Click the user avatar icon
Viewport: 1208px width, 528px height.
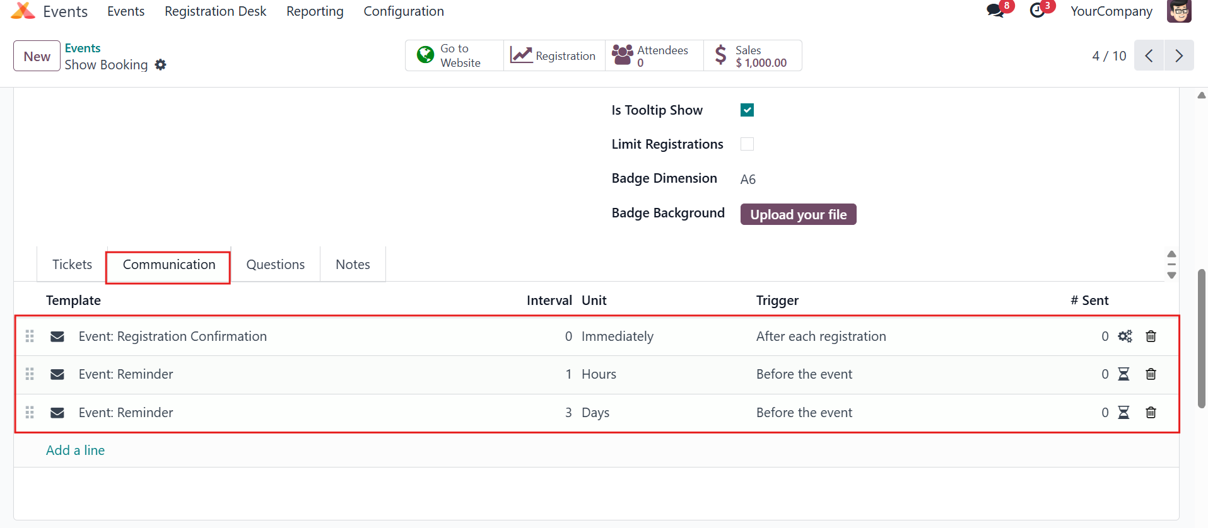pyautogui.click(x=1179, y=11)
